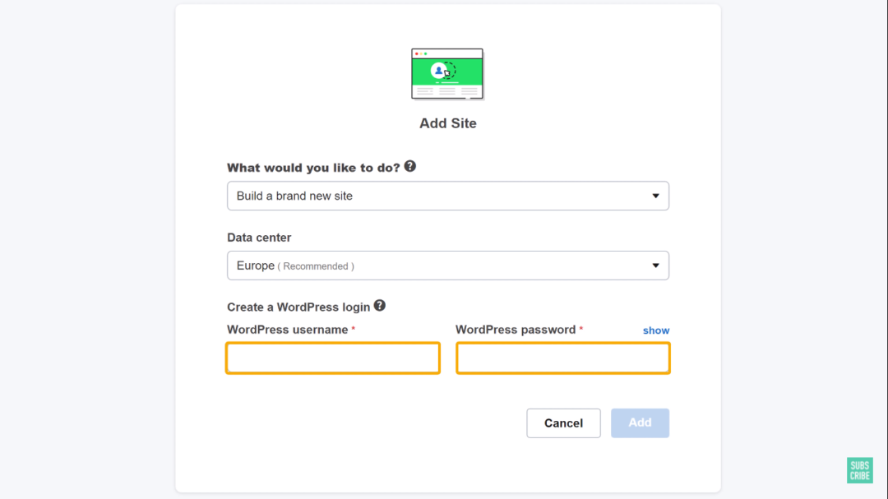Click the green SUBSCRIBE badge

860,470
